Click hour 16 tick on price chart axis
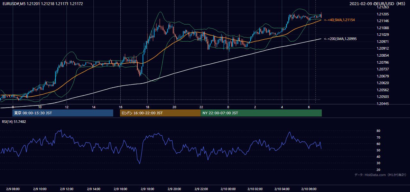 120,107
